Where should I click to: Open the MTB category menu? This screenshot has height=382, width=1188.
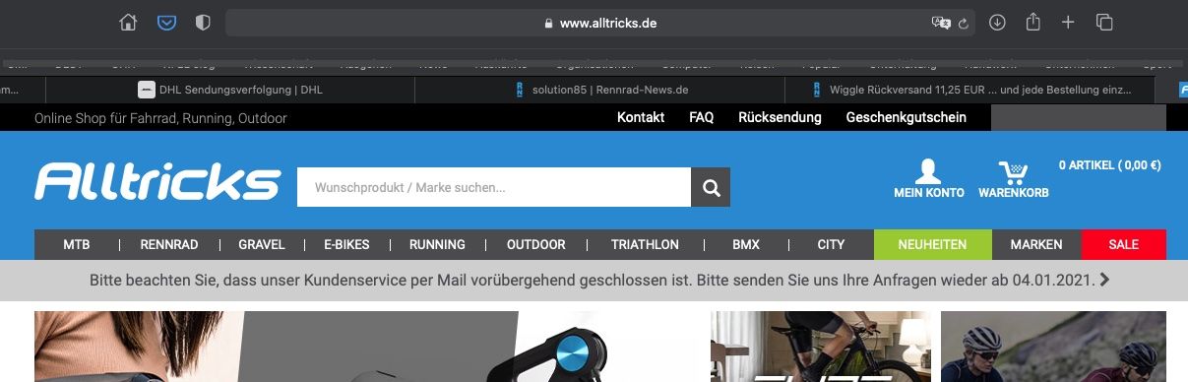77,244
